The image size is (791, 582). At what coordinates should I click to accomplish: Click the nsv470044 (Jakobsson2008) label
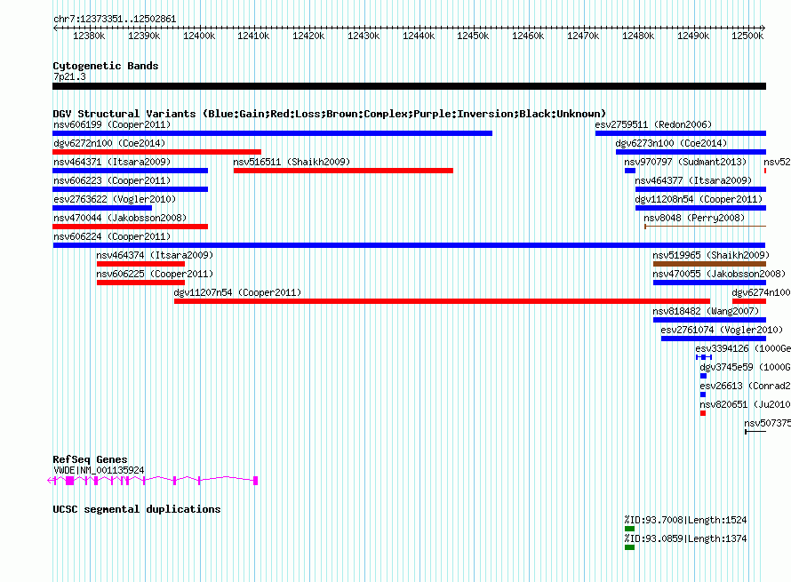coord(120,218)
